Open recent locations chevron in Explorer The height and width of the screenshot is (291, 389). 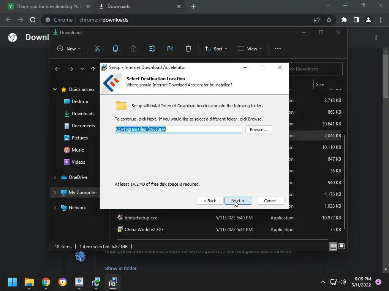[82, 69]
